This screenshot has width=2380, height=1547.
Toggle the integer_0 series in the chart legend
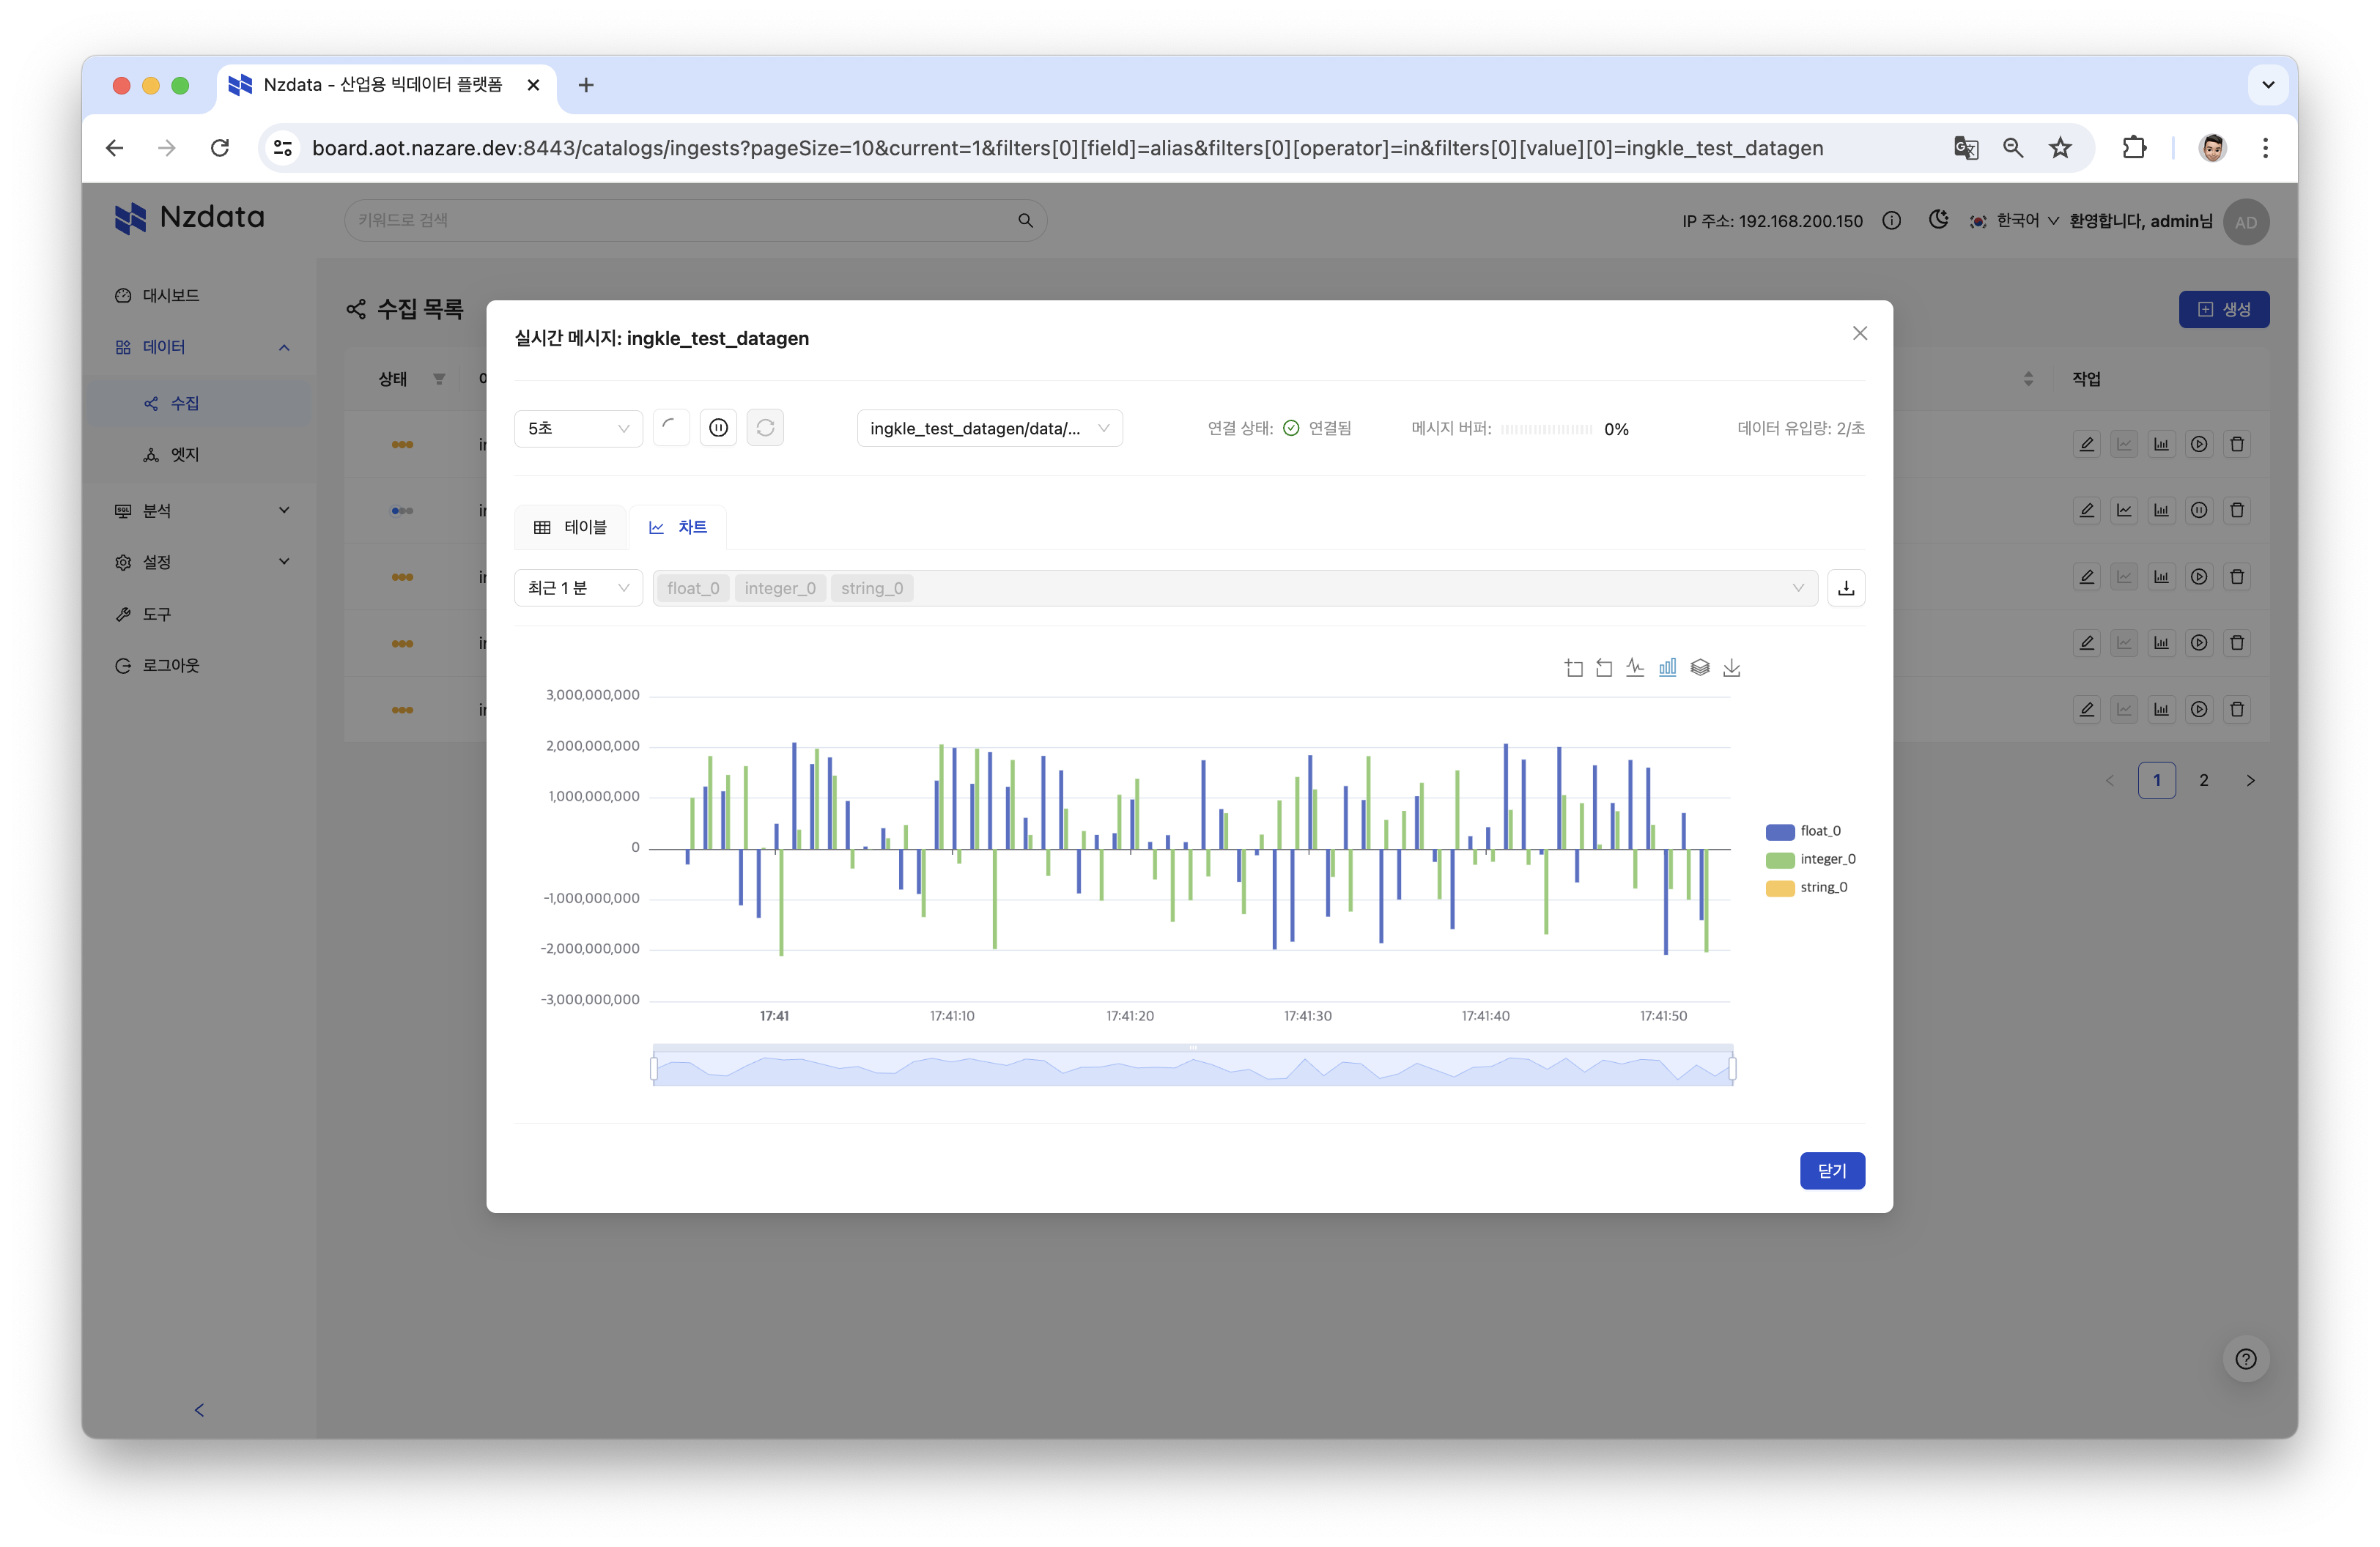[1810, 859]
